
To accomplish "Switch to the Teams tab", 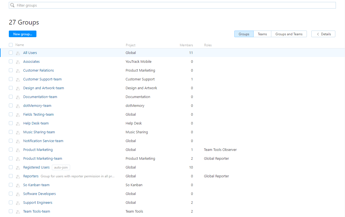I will click(x=262, y=34).
